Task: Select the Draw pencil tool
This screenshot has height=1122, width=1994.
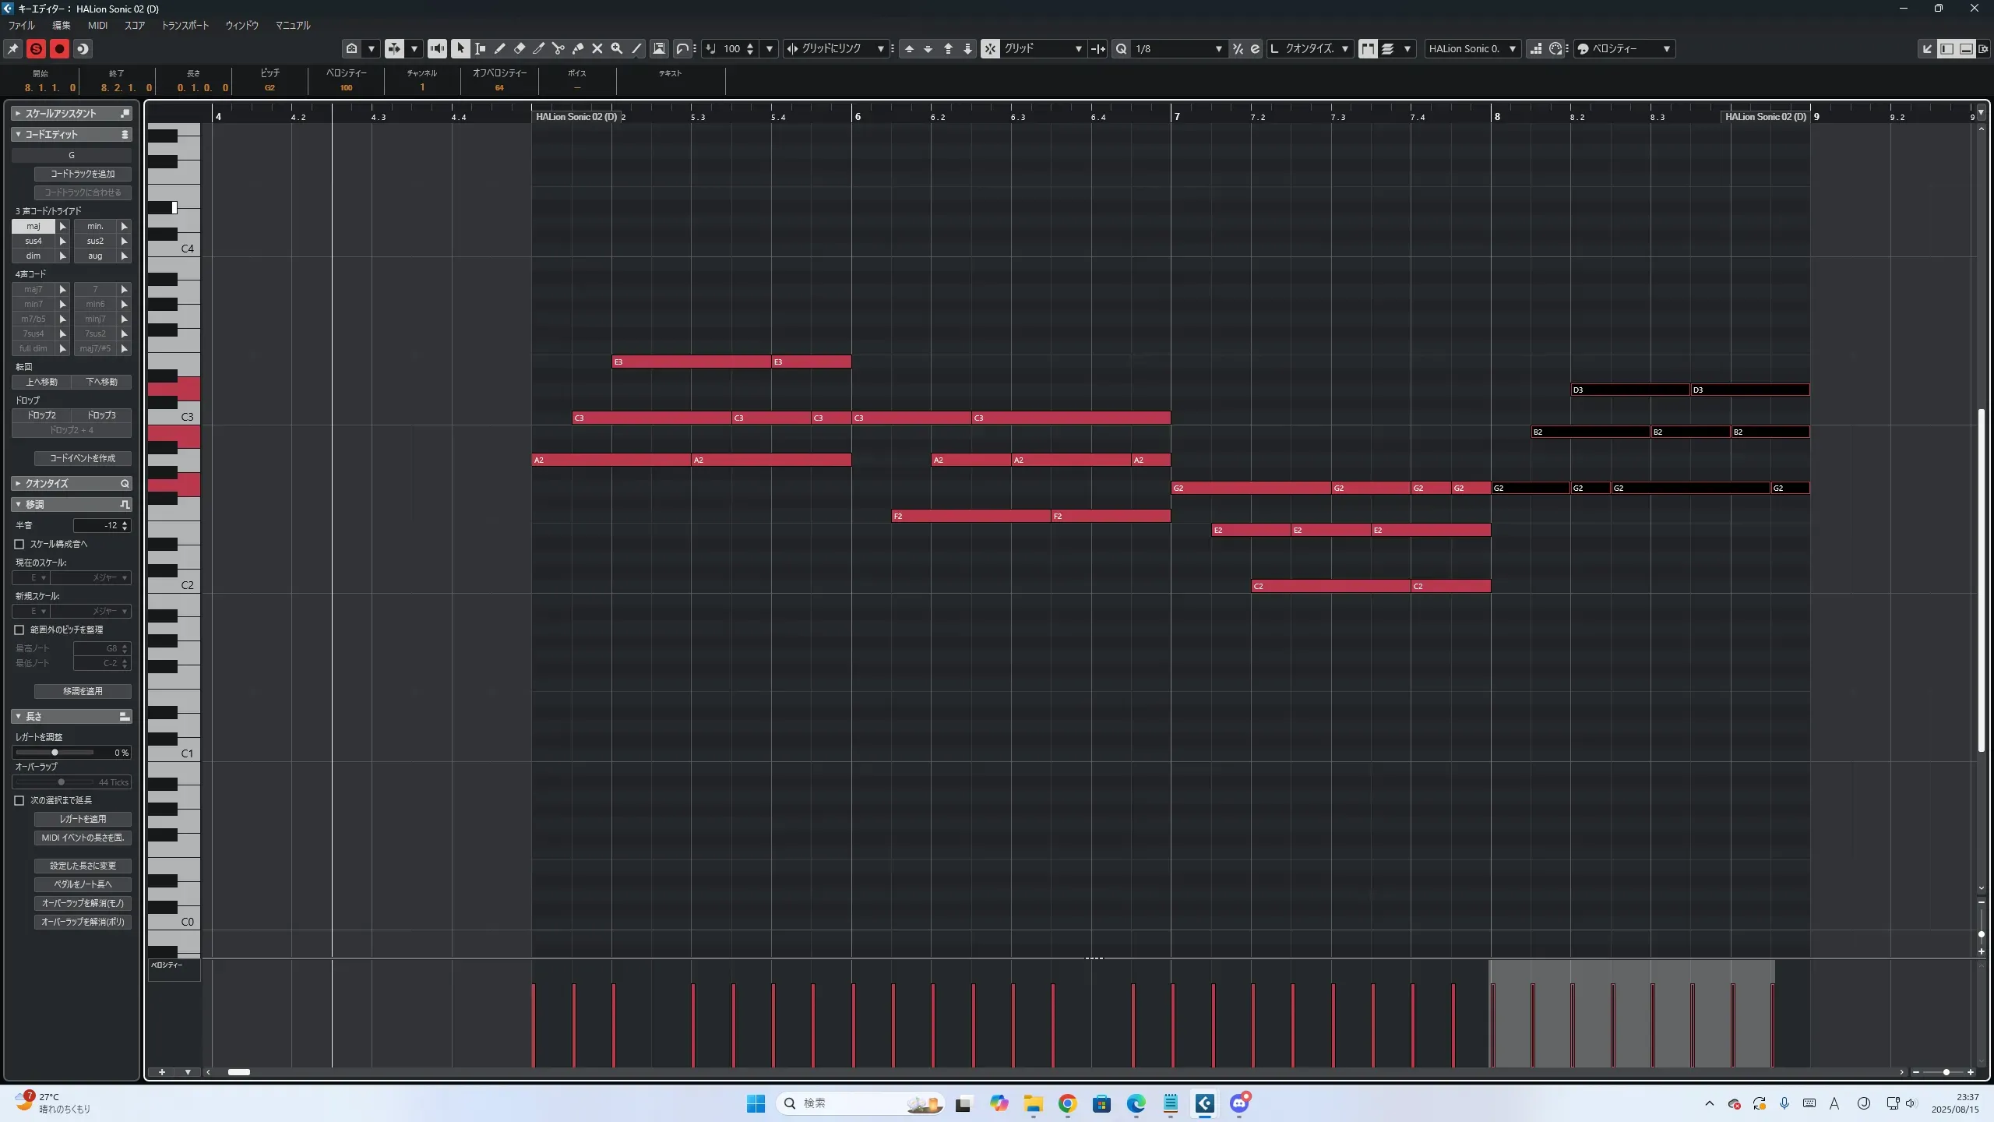Action: [499, 48]
